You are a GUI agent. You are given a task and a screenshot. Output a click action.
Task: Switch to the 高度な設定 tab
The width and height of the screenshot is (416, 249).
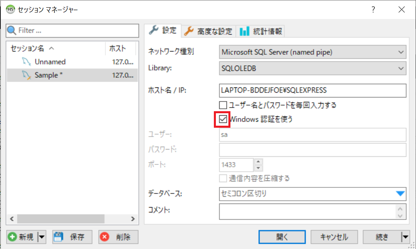[209, 31]
